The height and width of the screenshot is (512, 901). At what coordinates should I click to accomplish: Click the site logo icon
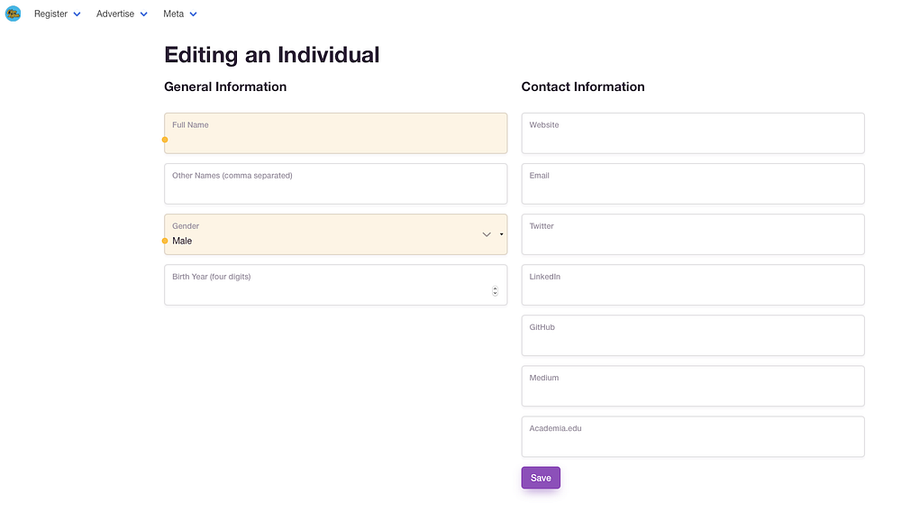click(13, 14)
